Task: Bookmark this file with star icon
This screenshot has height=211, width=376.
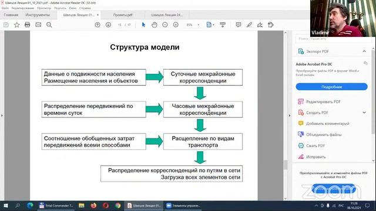Action: click(17, 25)
